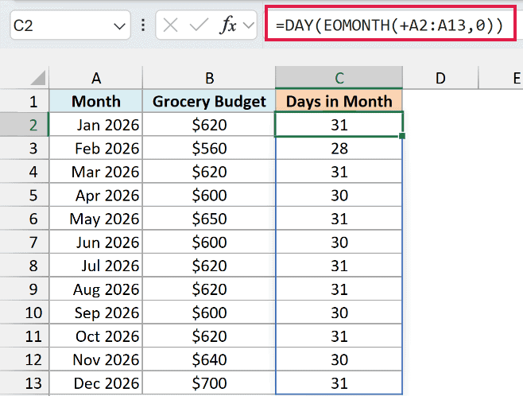Viewport: 523px width, 396px height.
Task: Select the Aug 2026 cell
Action: point(95,289)
